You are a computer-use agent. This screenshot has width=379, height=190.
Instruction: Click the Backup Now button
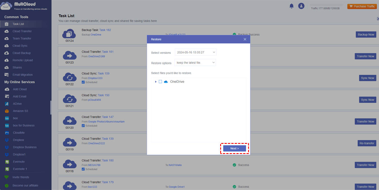click(366, 35)
